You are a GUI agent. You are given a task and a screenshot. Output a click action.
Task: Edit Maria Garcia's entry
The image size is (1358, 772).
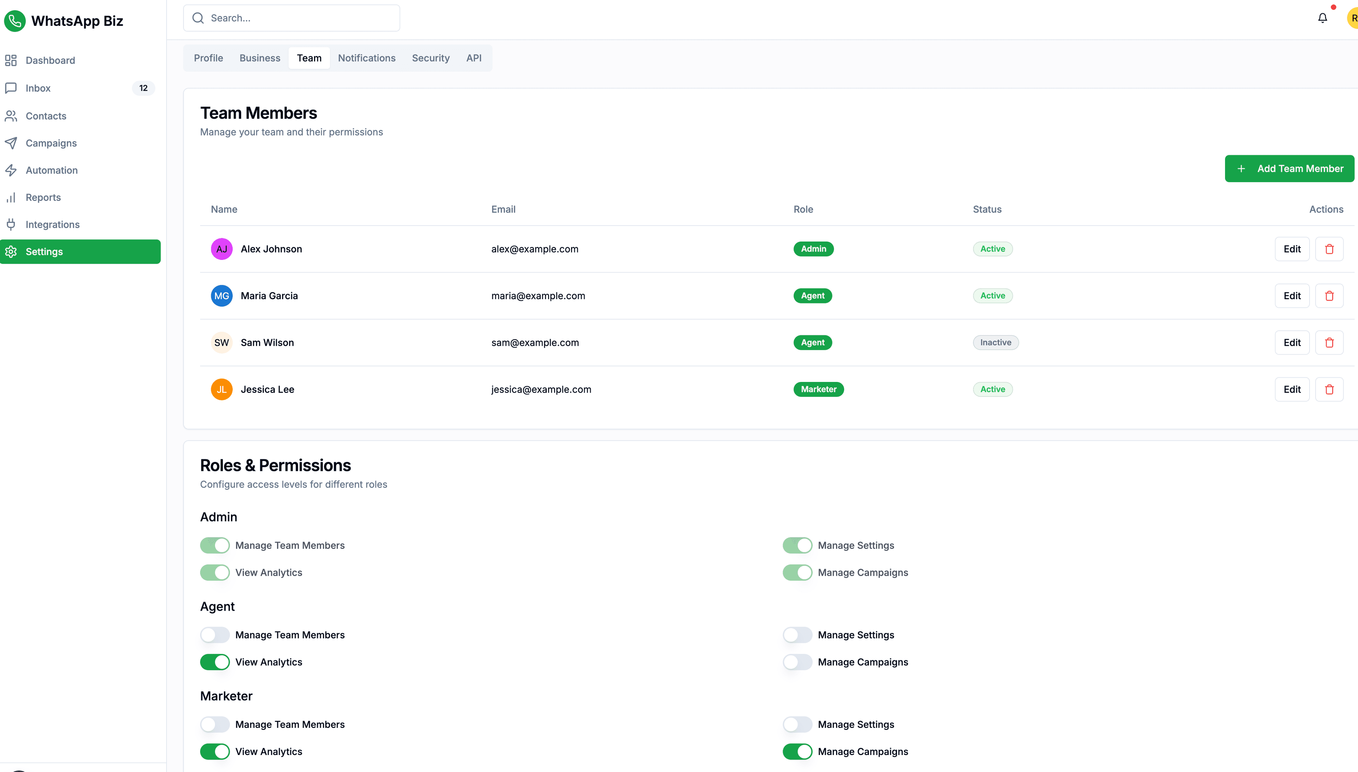1292,296
